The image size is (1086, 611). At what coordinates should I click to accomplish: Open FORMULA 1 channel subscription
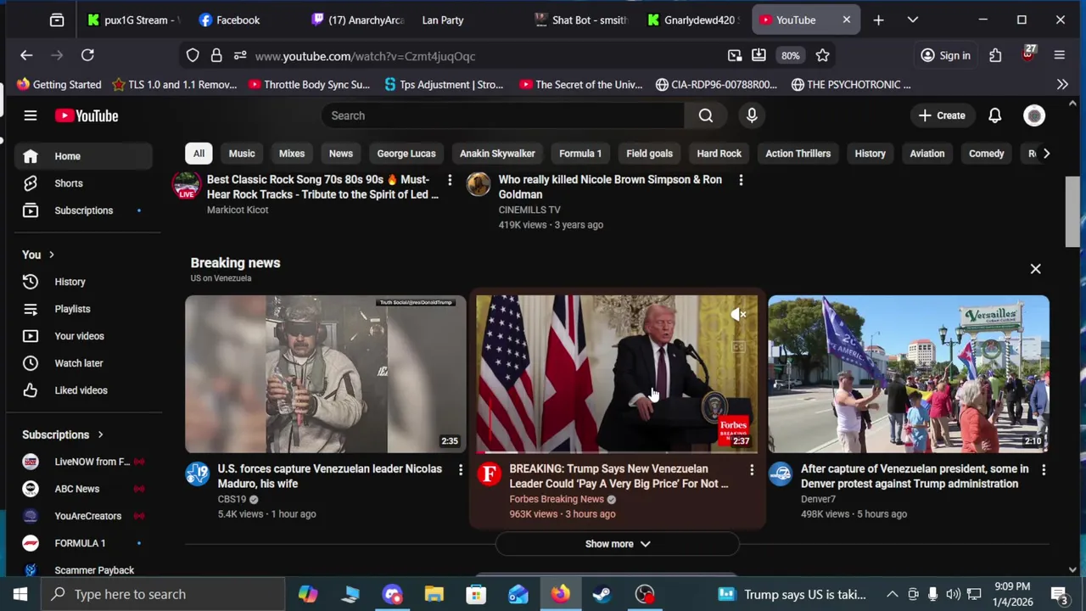(x=83, y=543)
